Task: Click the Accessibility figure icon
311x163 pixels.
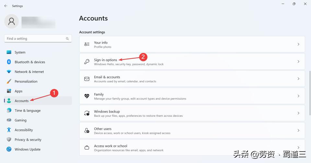Action: tap(9, 130)
